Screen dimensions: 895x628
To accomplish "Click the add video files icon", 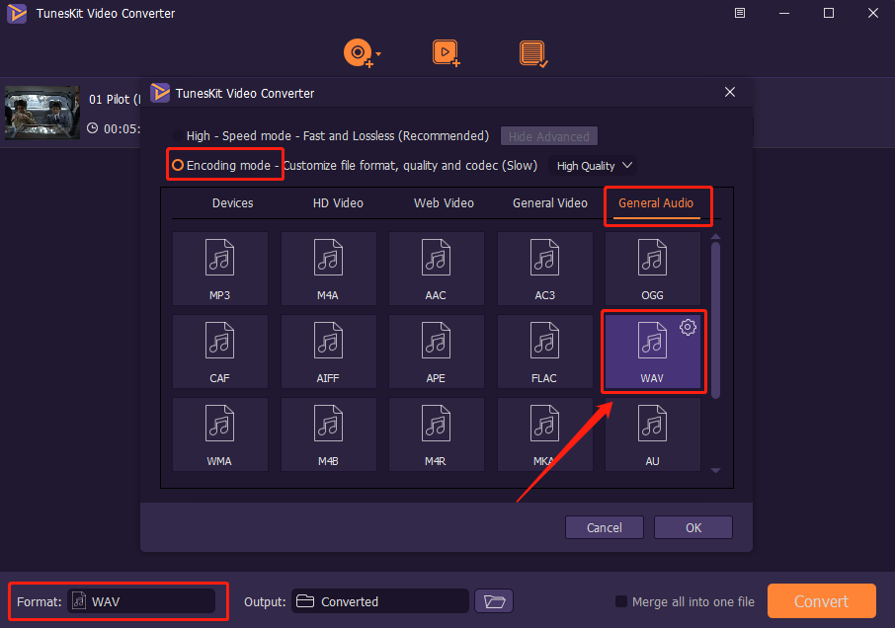I will click(446, 53).
